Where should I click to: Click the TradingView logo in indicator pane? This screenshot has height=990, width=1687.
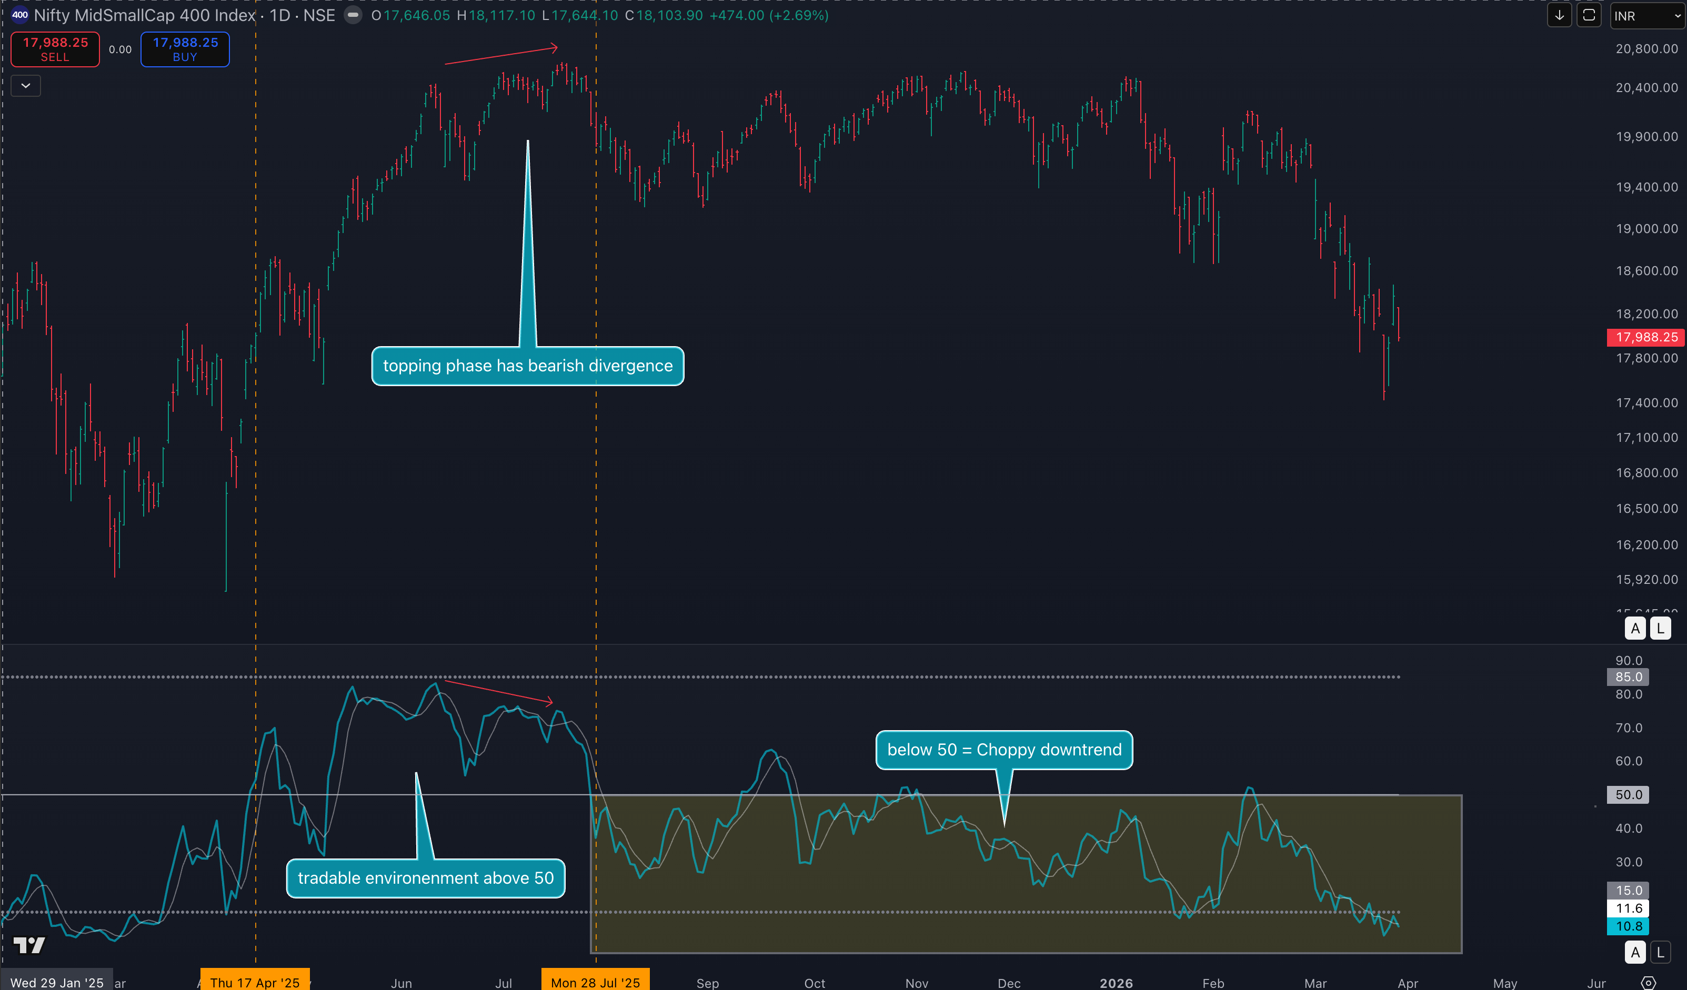pos(29,945)
